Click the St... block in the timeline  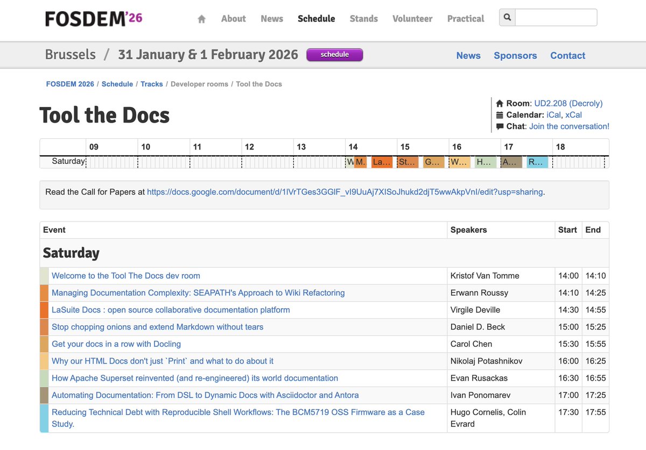point(408,162)
